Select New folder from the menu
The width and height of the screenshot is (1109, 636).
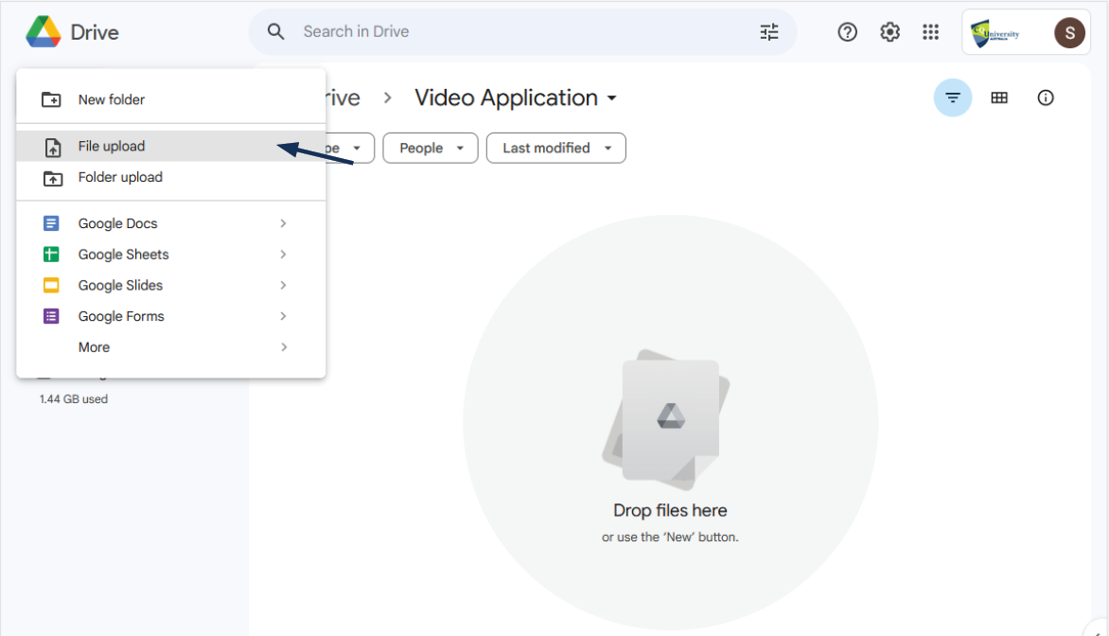[112, 99]
